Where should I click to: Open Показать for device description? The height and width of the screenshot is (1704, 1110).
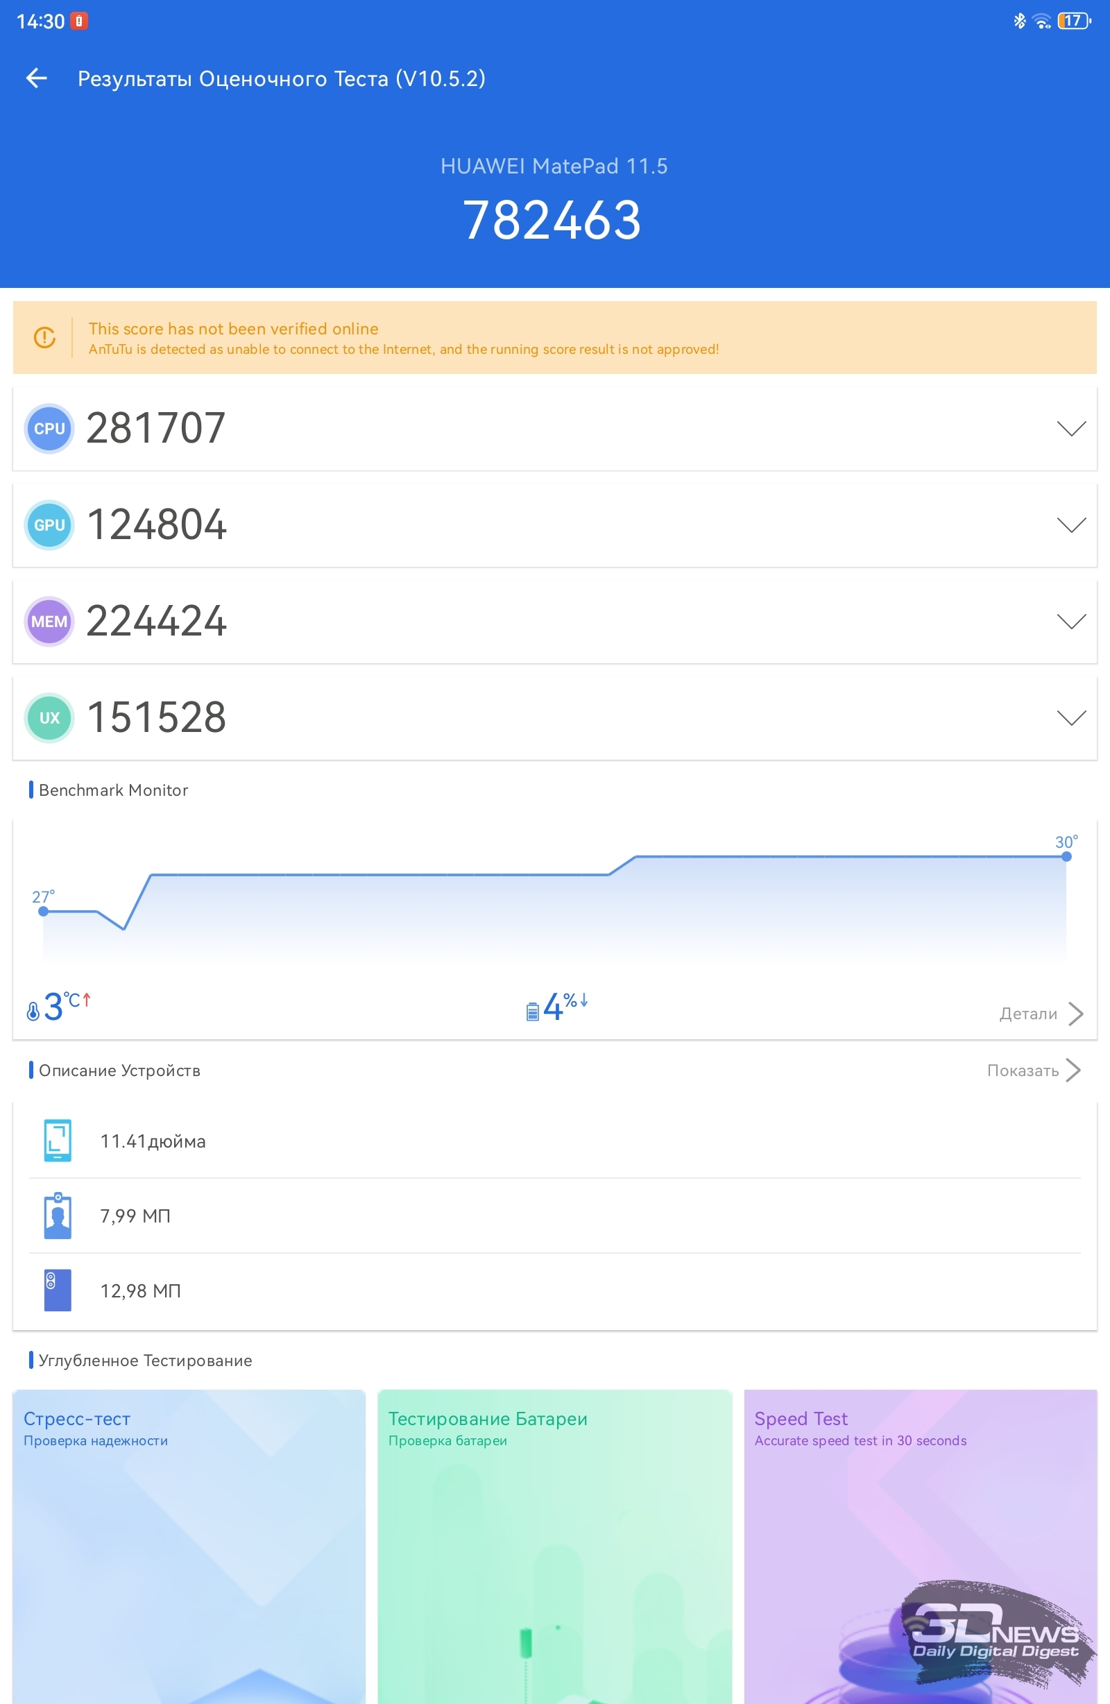point(1034,1071)
